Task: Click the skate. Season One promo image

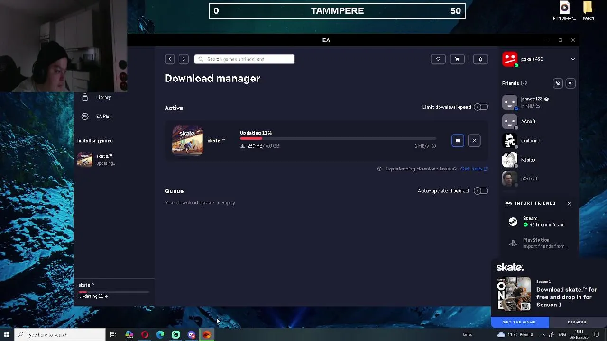Action: [514, 294]
